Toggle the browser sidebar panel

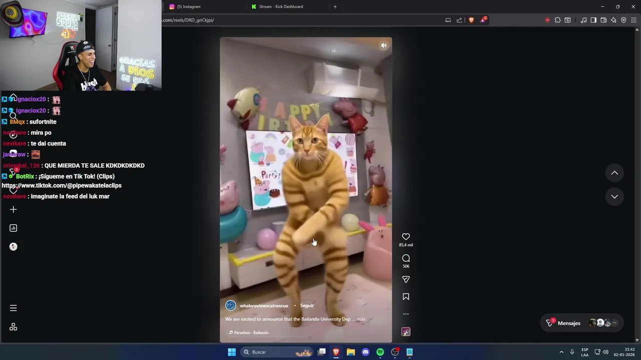click(x=593, y=20)
